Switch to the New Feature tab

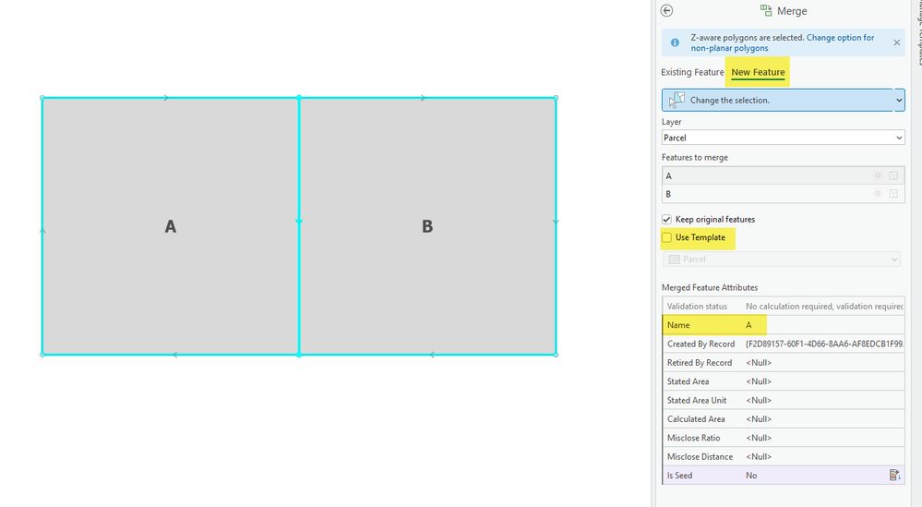click(758, 72)
